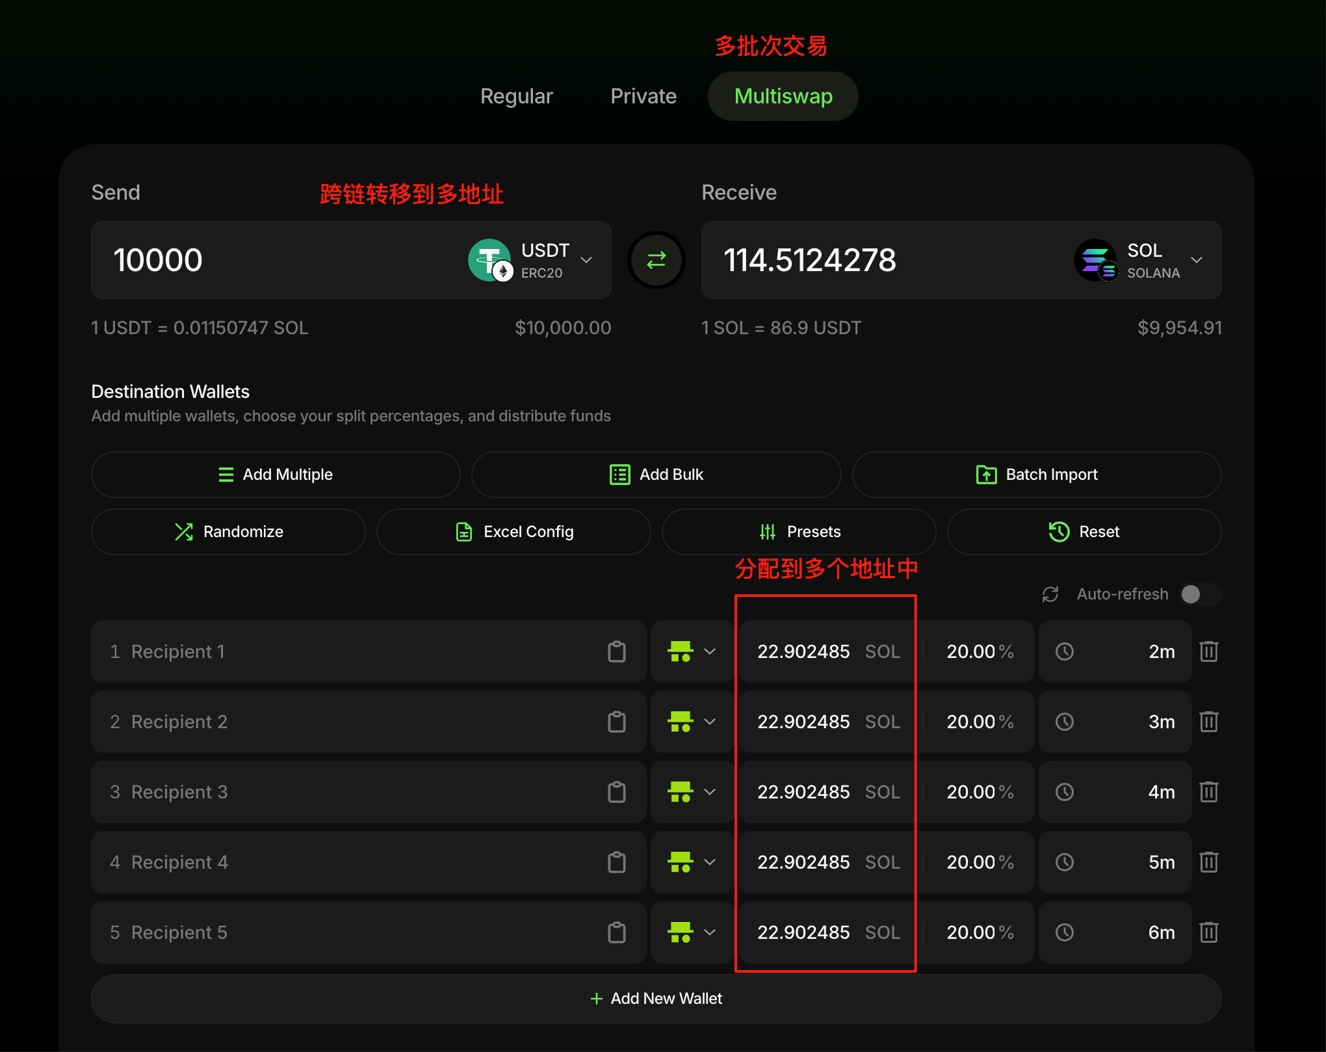Click the '$9,954.91' receive value
Viewport: 1326px width, 1052px height.
1180,328
